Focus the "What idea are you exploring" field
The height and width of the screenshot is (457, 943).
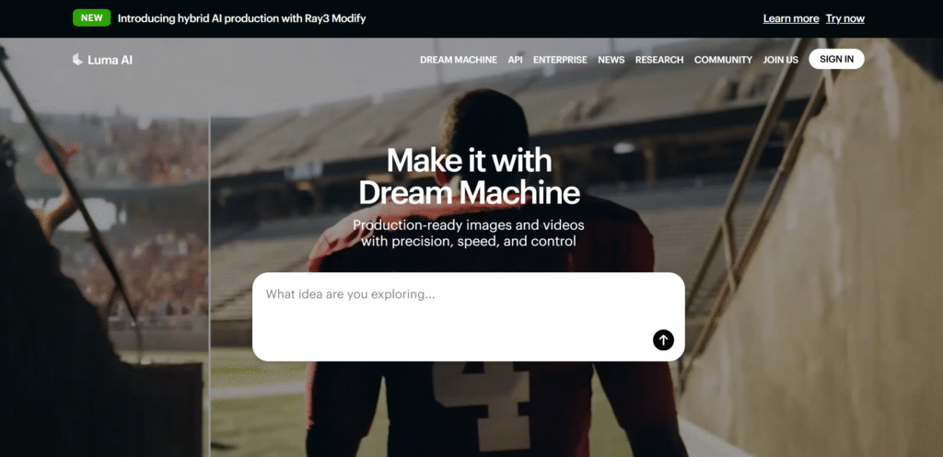click(469, 316)
